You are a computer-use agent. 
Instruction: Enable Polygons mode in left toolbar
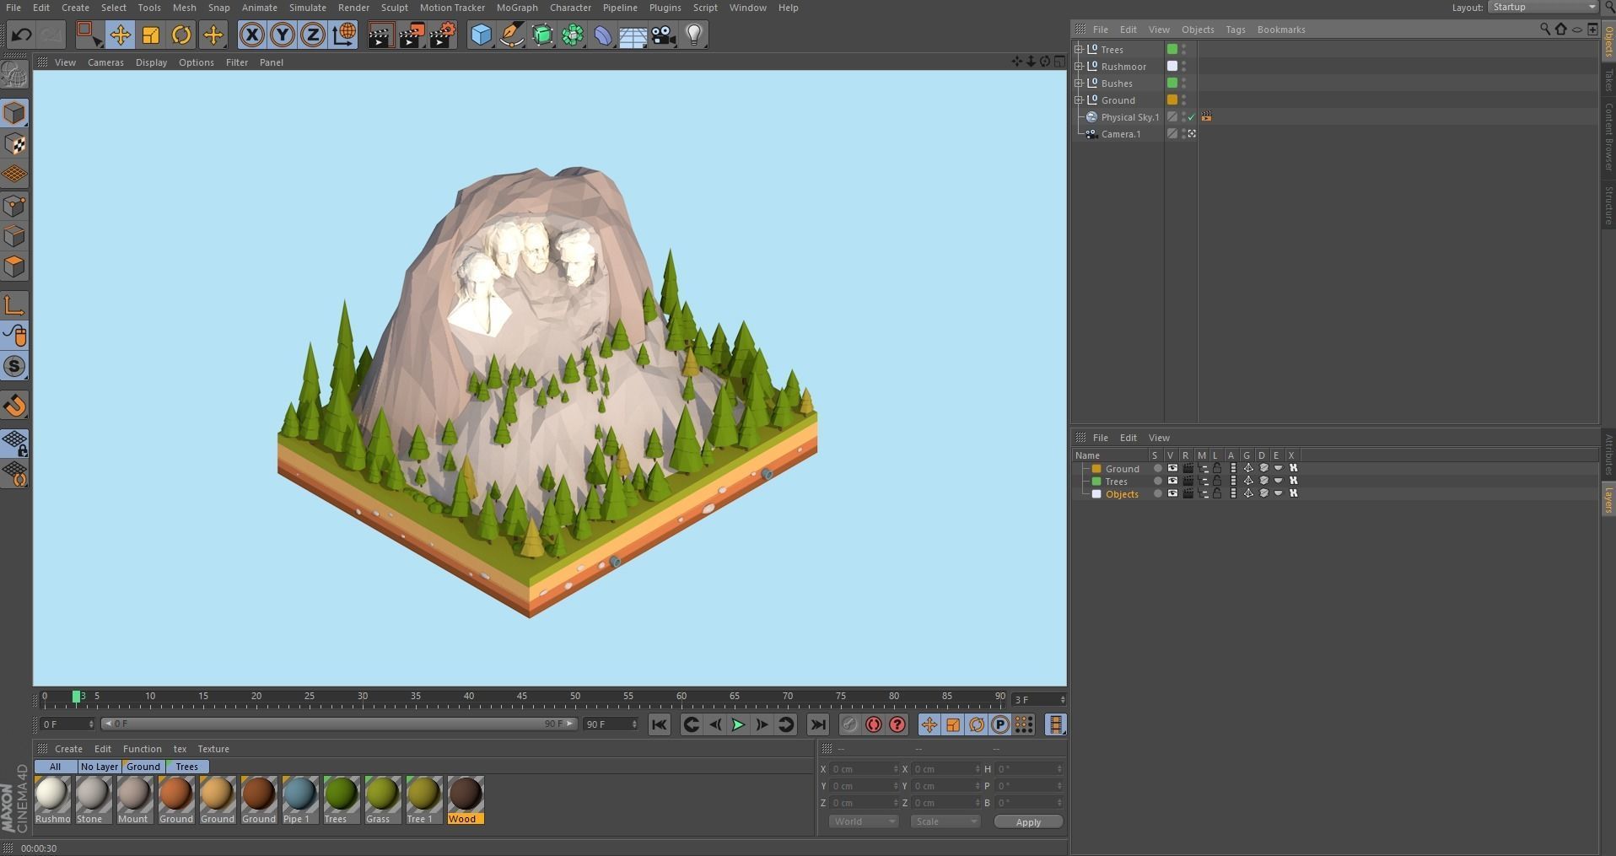[15, 267]
